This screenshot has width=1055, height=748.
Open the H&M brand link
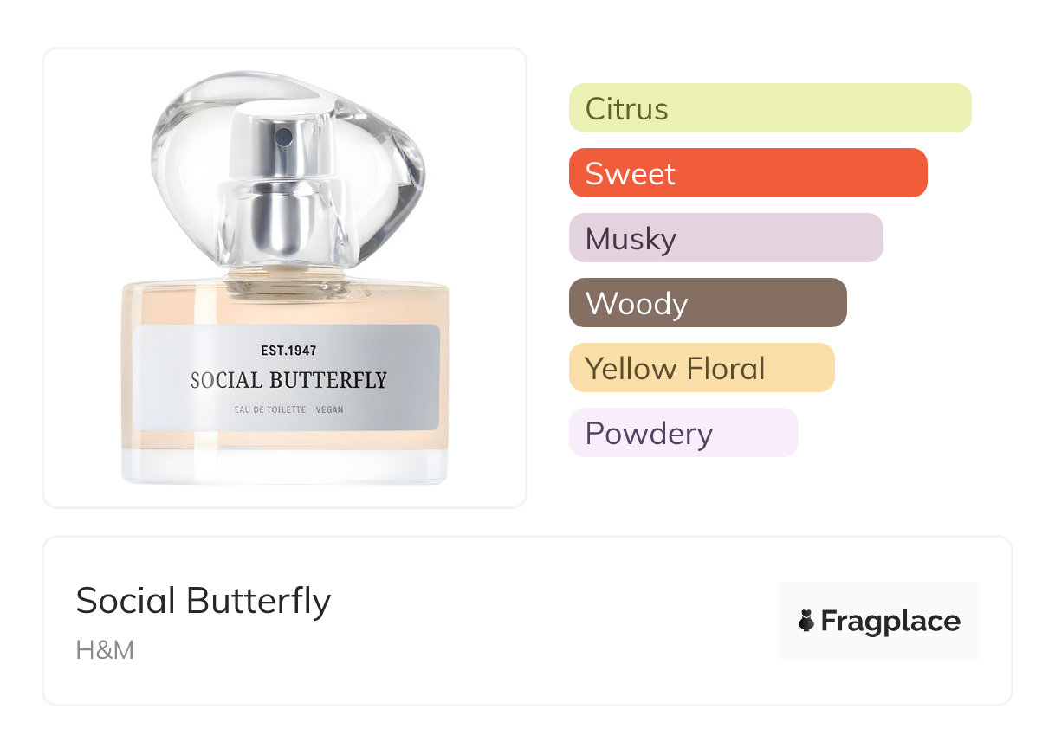[105, 649]
